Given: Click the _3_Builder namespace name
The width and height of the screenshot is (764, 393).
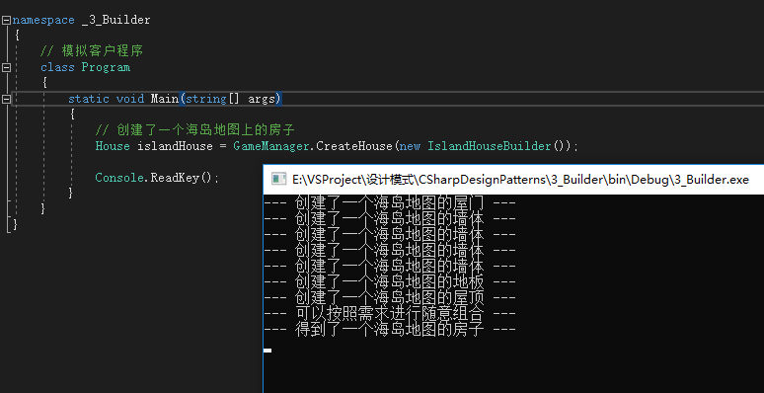Looking at the screenshot, I should (x=116, y=20).
